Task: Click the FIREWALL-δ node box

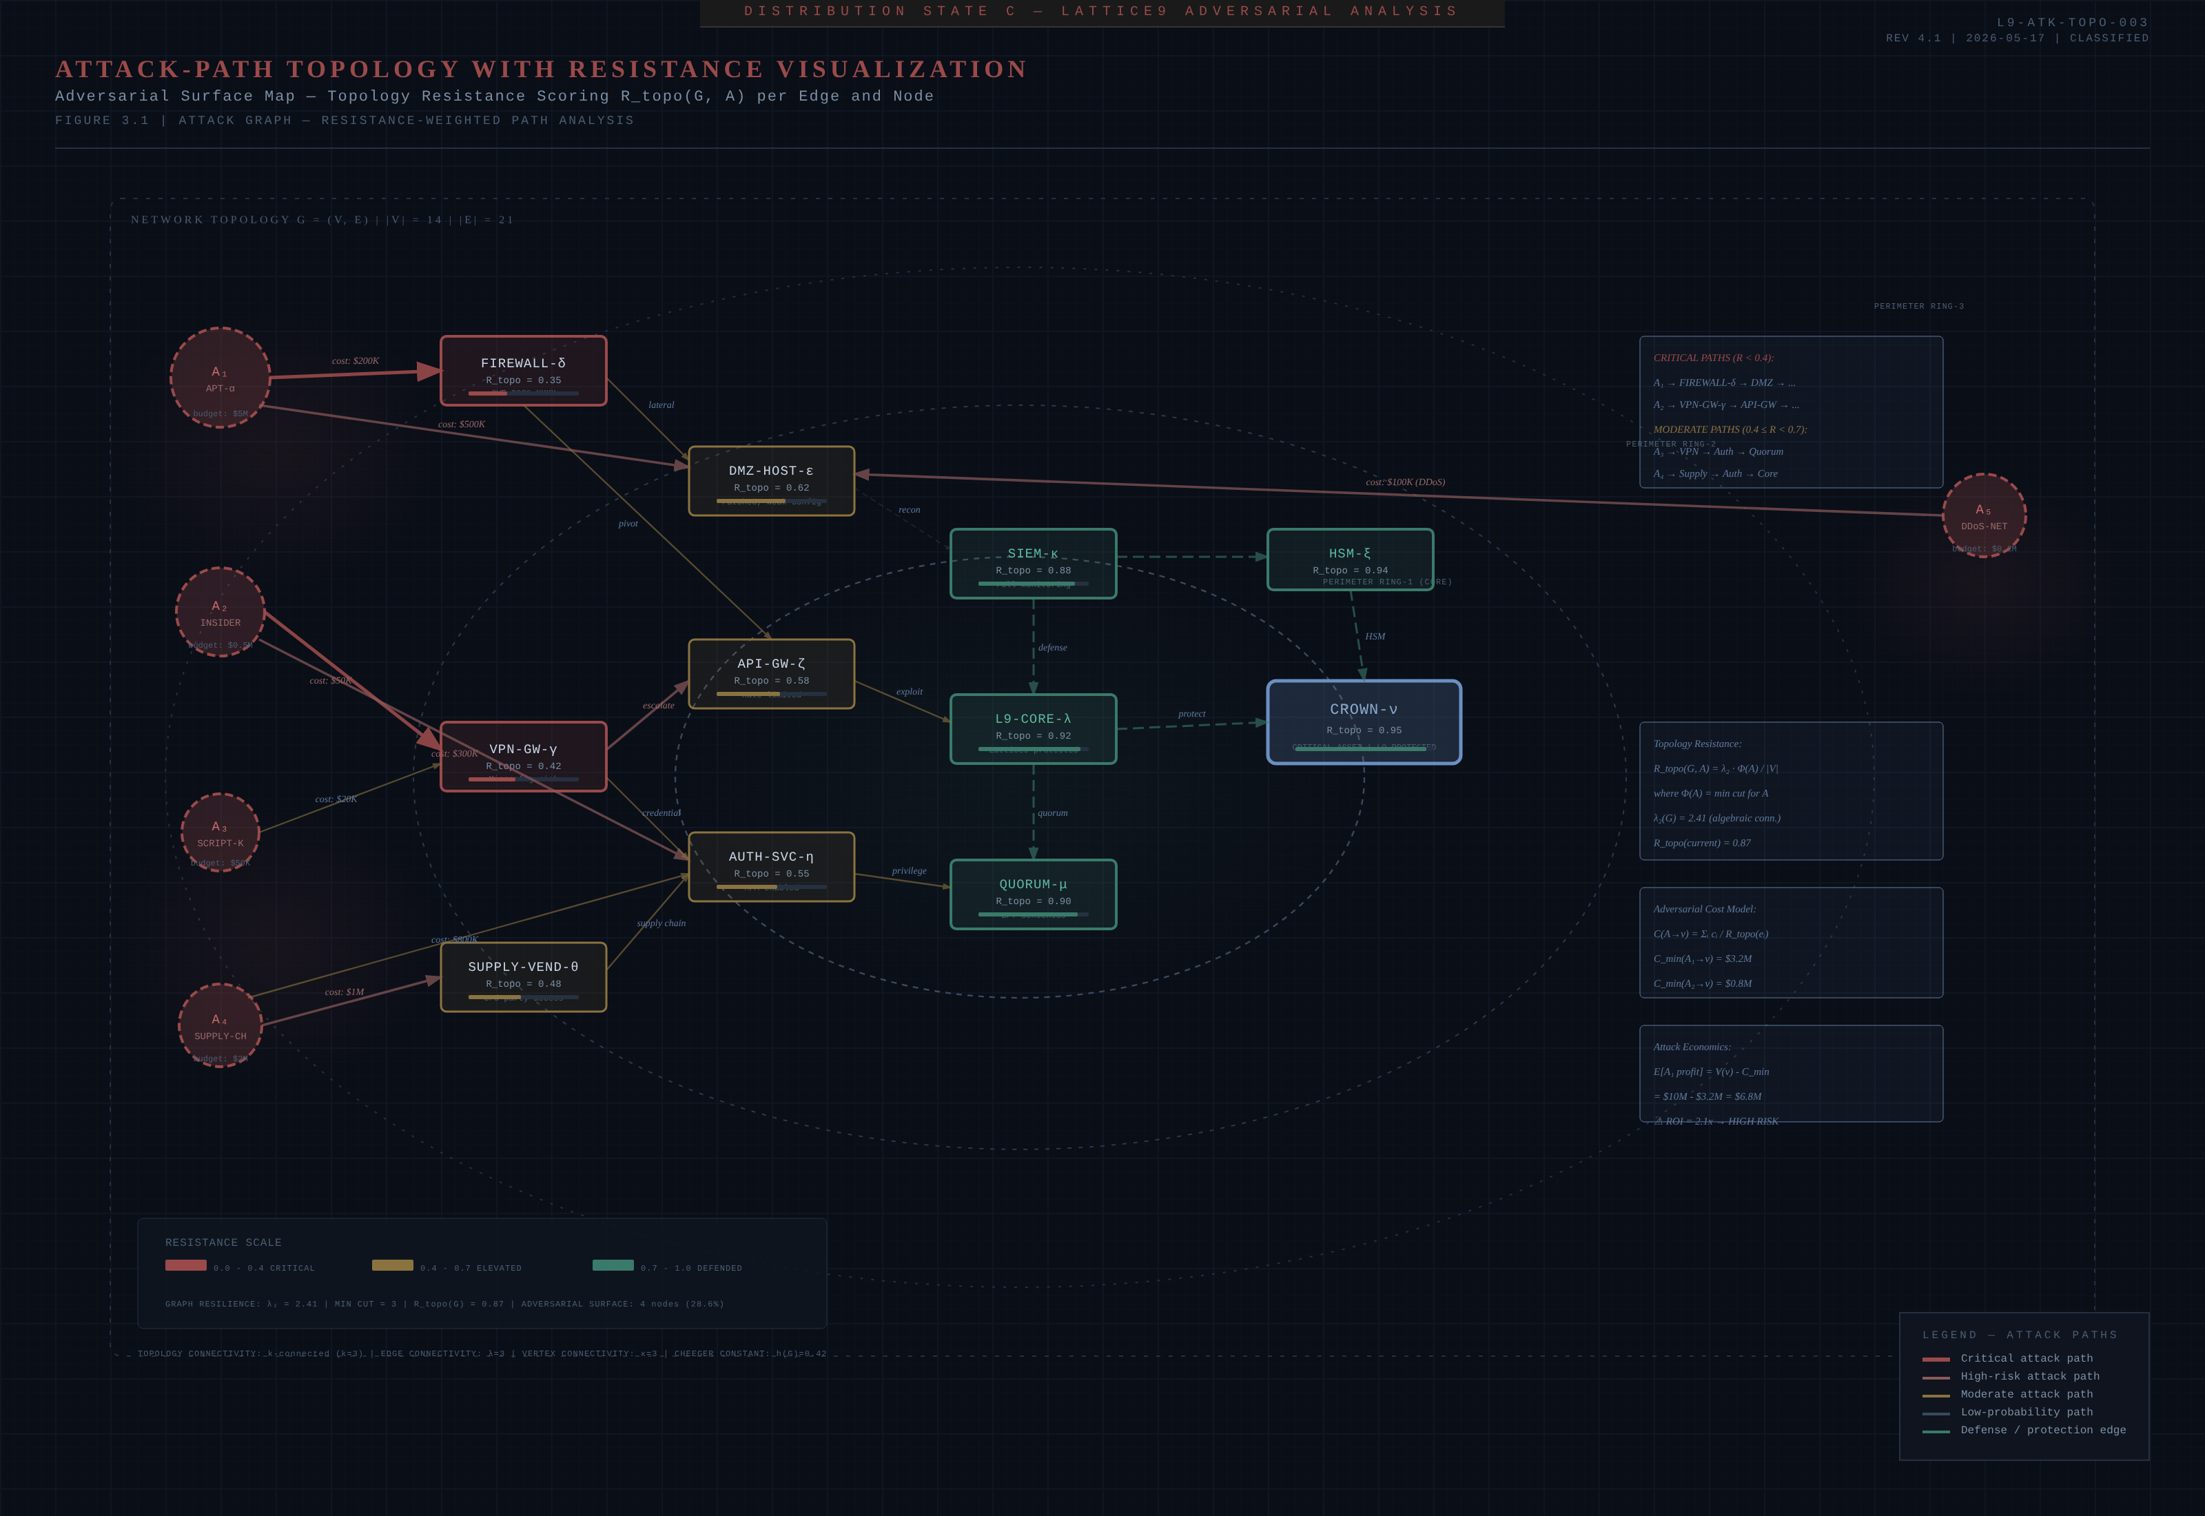Action: point(523,371)
